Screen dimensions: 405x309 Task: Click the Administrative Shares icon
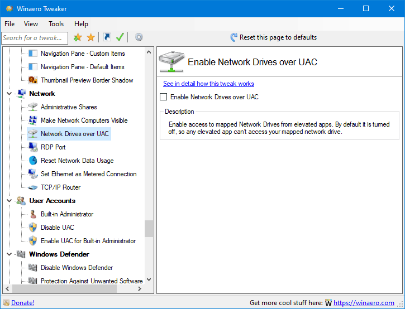33,107
